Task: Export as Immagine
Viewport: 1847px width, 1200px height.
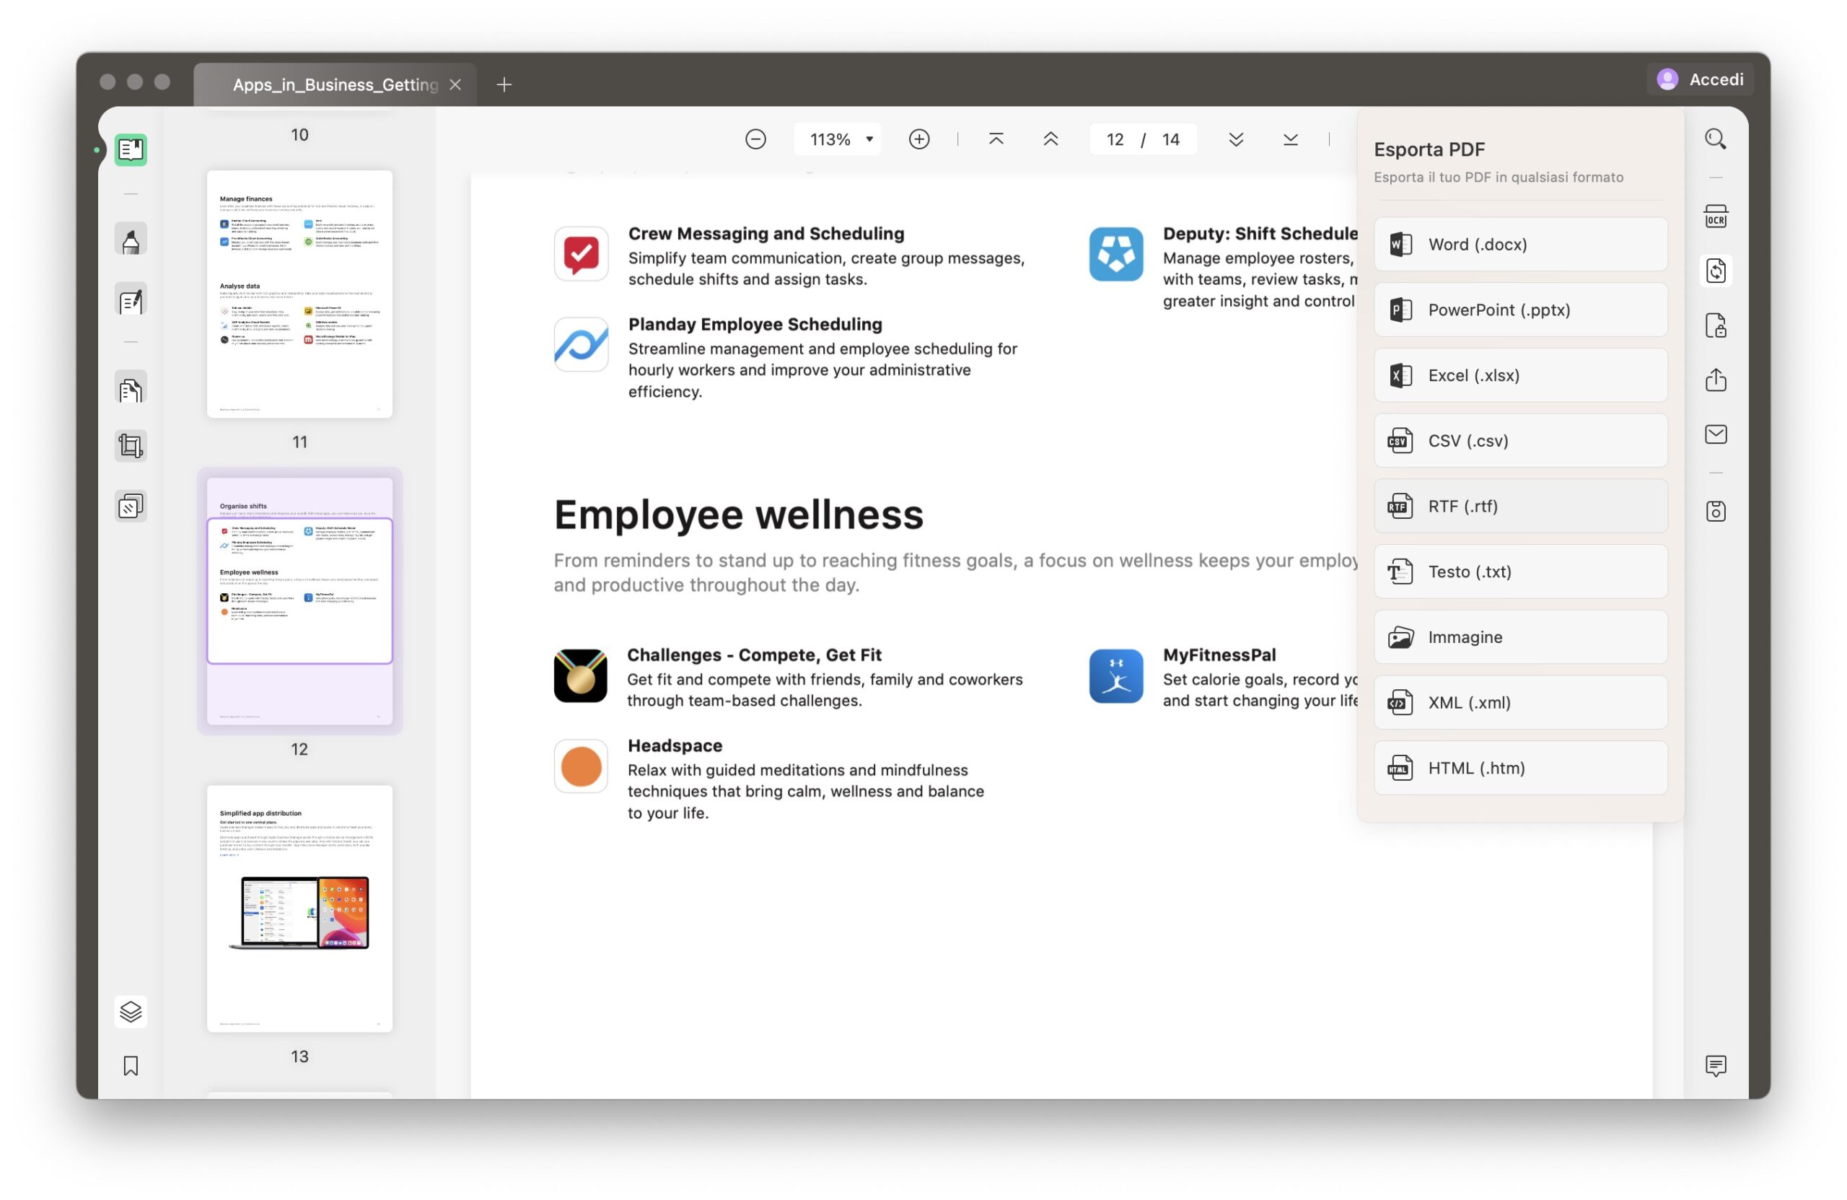Action: [x=1520, y=637]
